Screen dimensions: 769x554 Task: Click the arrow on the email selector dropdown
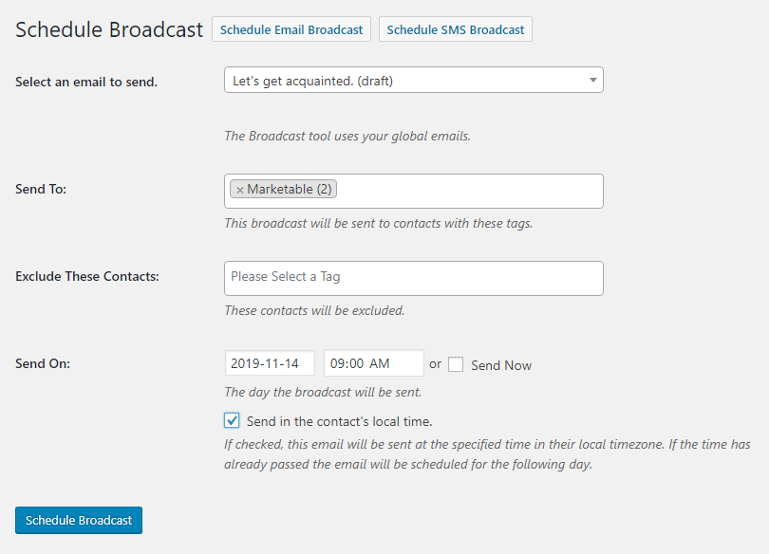(x=593, y=81)
